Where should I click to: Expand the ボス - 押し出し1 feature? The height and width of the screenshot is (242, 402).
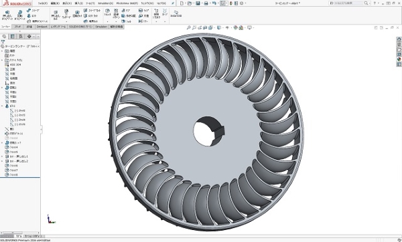(2, 156)
